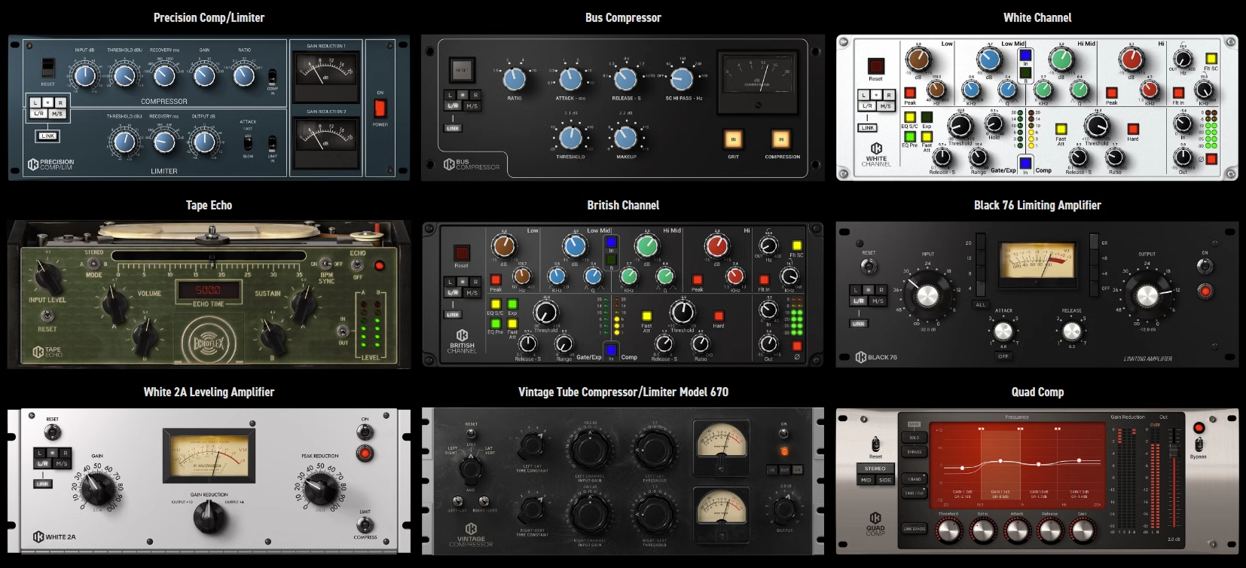Click the Gate Threshold knob on British Channel

point(545,312)
